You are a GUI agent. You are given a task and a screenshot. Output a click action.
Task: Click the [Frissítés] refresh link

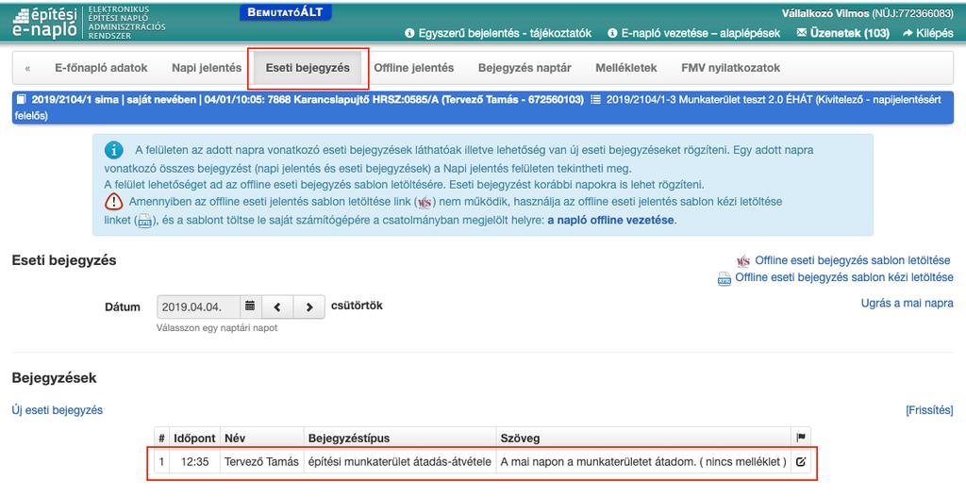pos(929,410)
